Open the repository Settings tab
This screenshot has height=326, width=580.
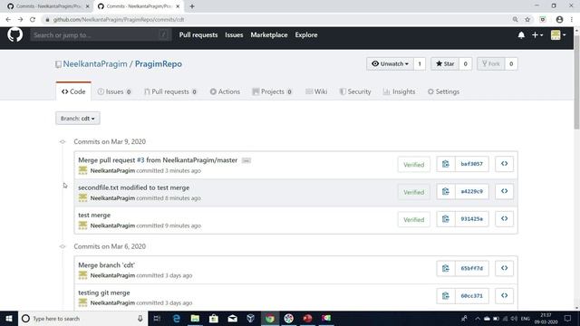click(443, 91)
